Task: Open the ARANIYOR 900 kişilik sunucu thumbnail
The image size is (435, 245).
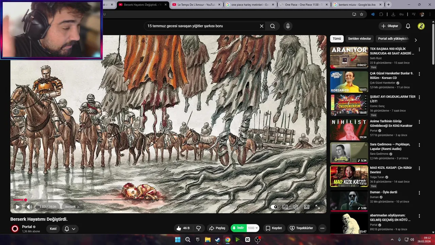Action: 349,57
